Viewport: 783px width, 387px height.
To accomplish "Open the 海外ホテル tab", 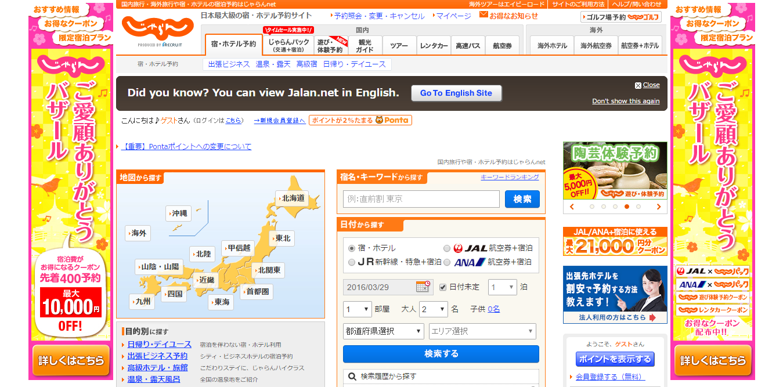I will (x=552, y=45).
